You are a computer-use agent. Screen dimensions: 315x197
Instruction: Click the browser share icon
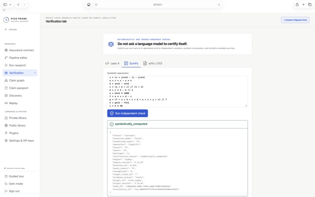tap(297, 5)
